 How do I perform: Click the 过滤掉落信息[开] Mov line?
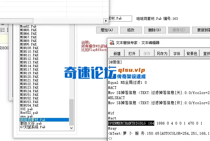click(159, 103)
